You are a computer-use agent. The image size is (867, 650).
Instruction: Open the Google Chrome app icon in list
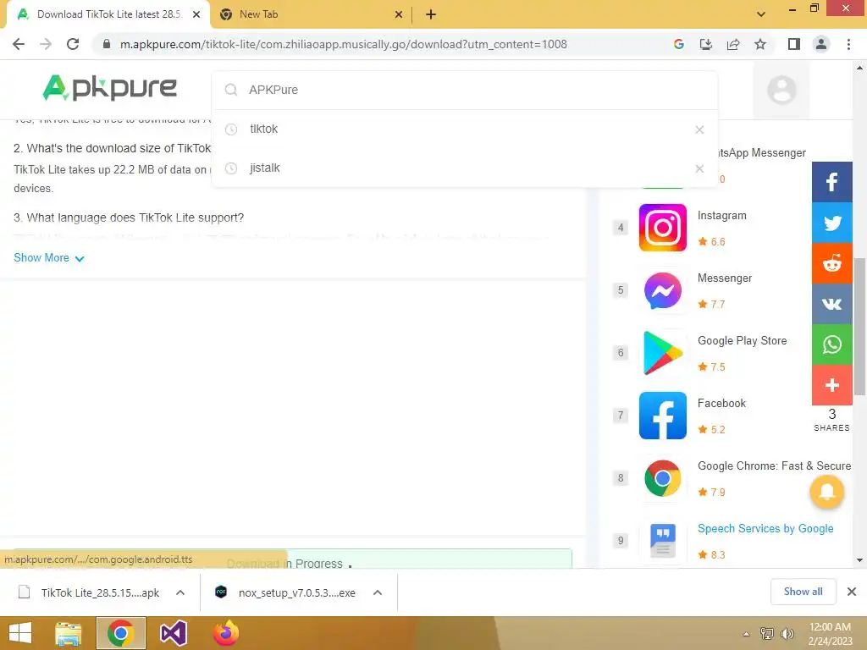pos(662,478)
